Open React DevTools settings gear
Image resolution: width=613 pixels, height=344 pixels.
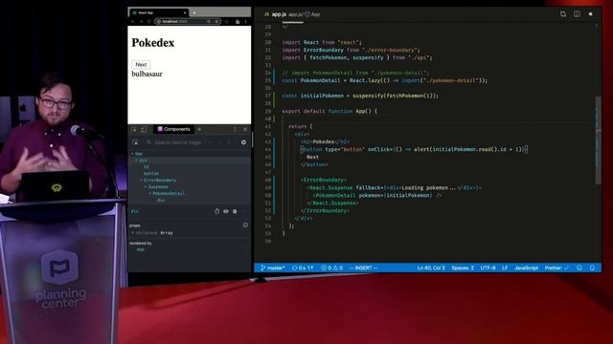[243, 142]
